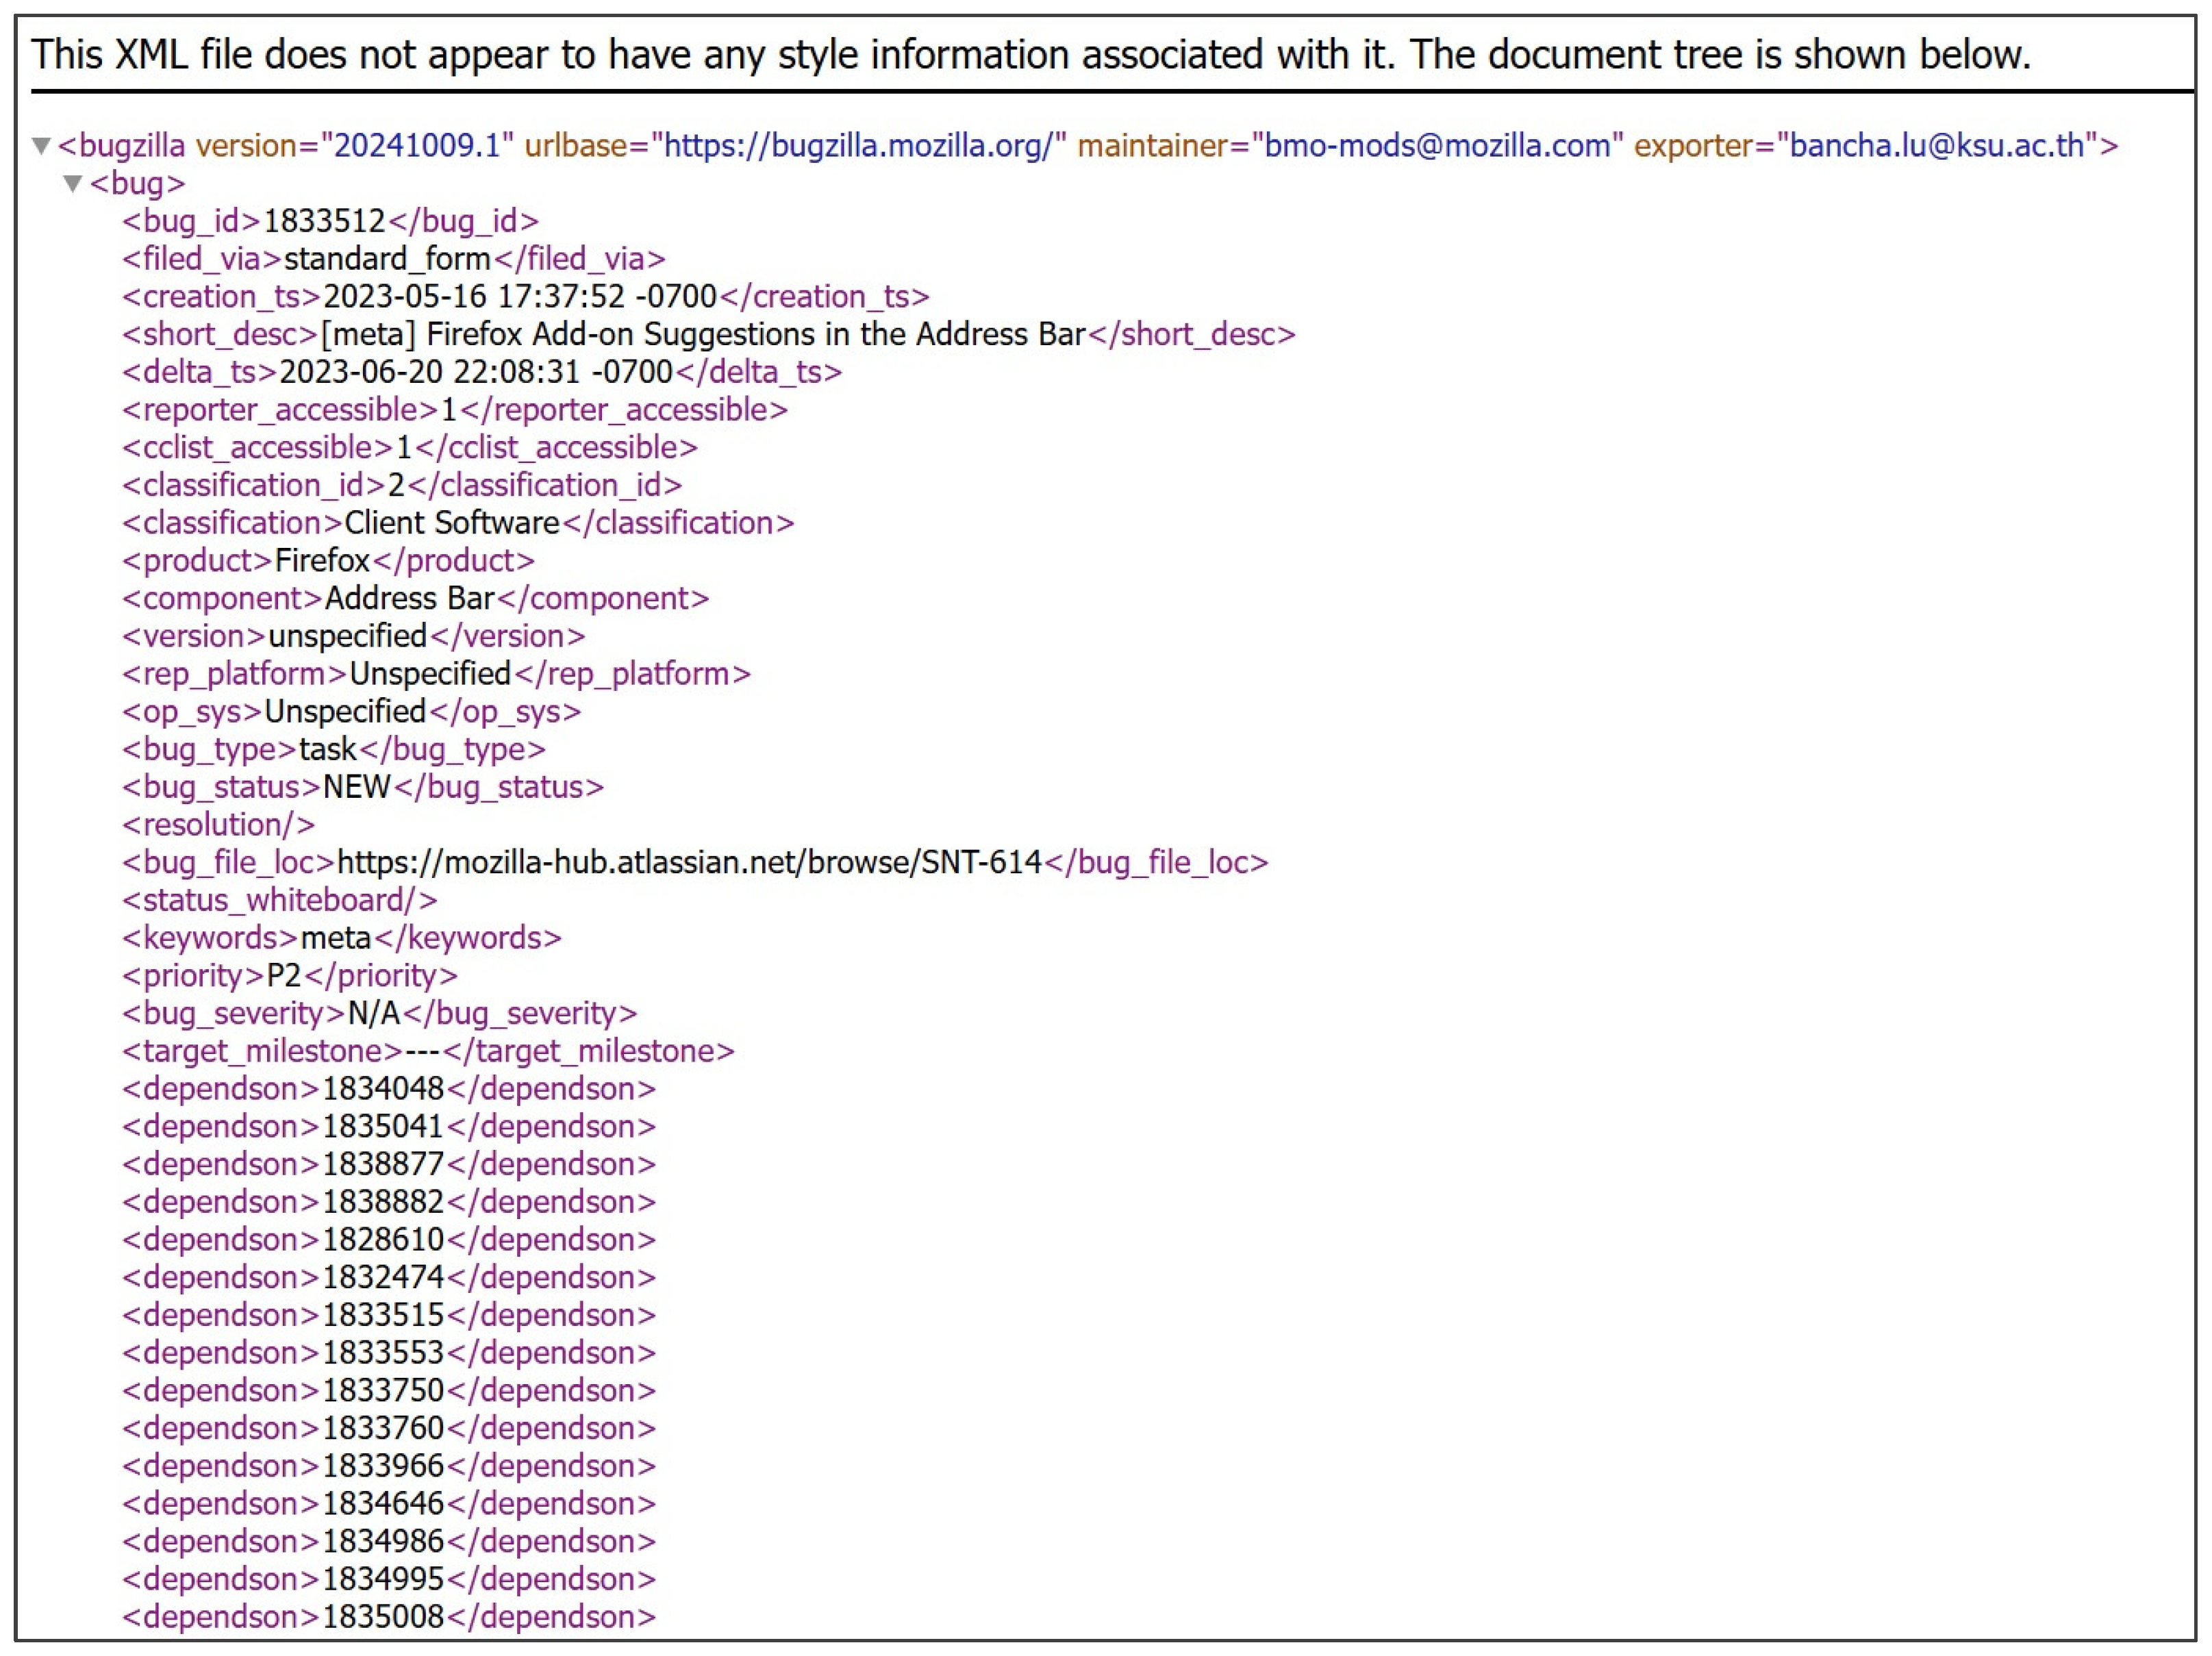
Task: Click the rep_platform Unspecified line
Action: coord(436,674)
